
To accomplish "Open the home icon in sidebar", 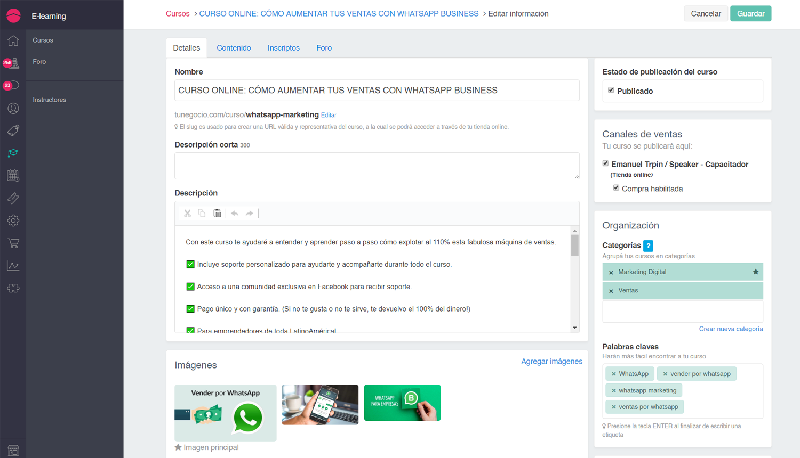I will 13,40.
